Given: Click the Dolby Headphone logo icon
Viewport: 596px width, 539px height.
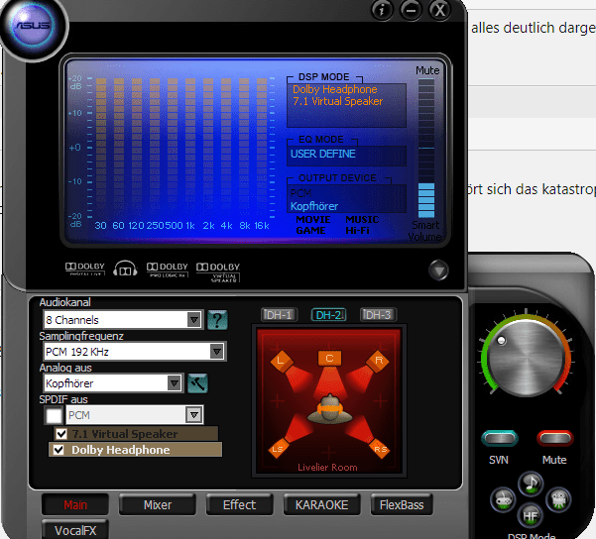Looking at the screenshot, I should [125, 269].
